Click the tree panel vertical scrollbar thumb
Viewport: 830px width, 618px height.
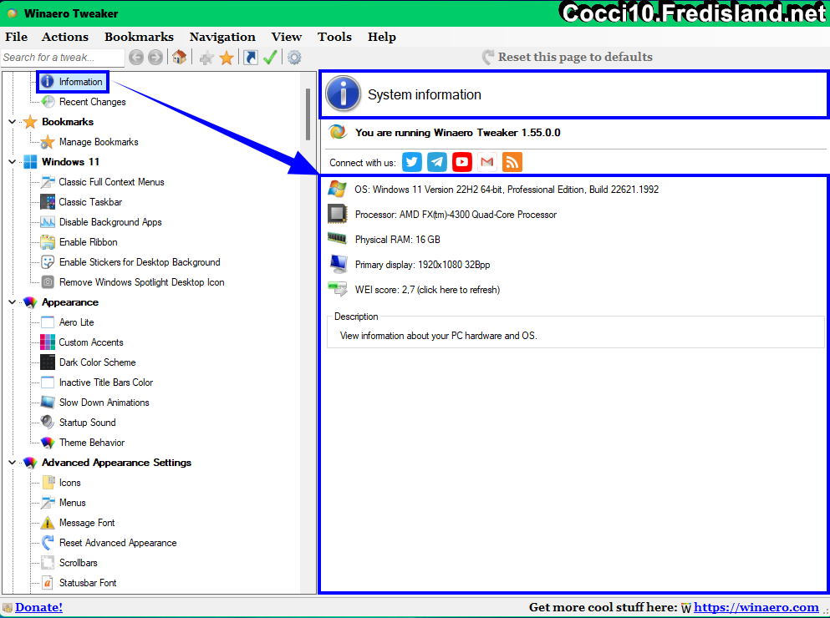pyautogui.click(x=308, y=114)
